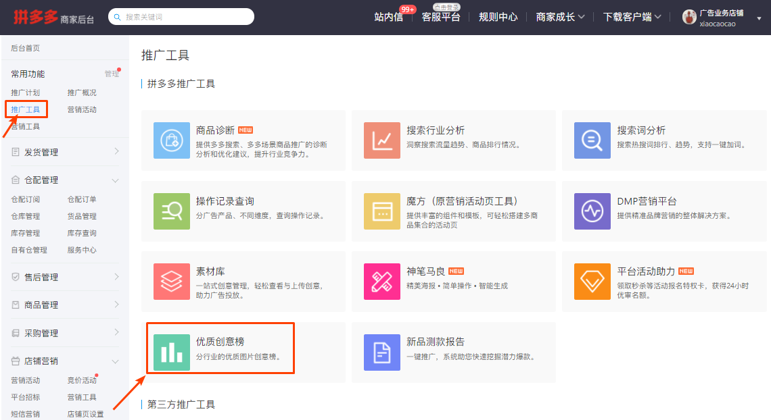Open 库存查询 in sidebar
Image resolution: width=771 pixels, height=420 pixels.
[x=82, y=233]
